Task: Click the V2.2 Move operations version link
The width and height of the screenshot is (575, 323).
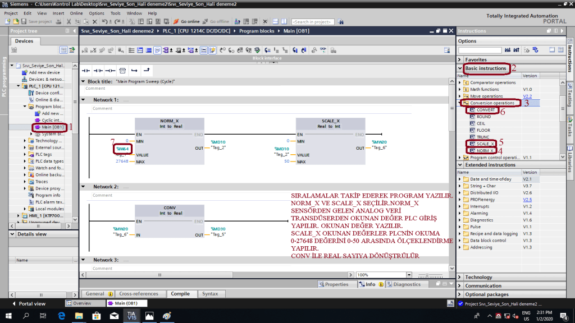Action: tap(527, 96)
